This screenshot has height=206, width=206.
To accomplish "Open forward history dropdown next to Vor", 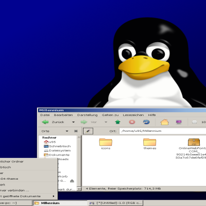I will coord(106,122).
